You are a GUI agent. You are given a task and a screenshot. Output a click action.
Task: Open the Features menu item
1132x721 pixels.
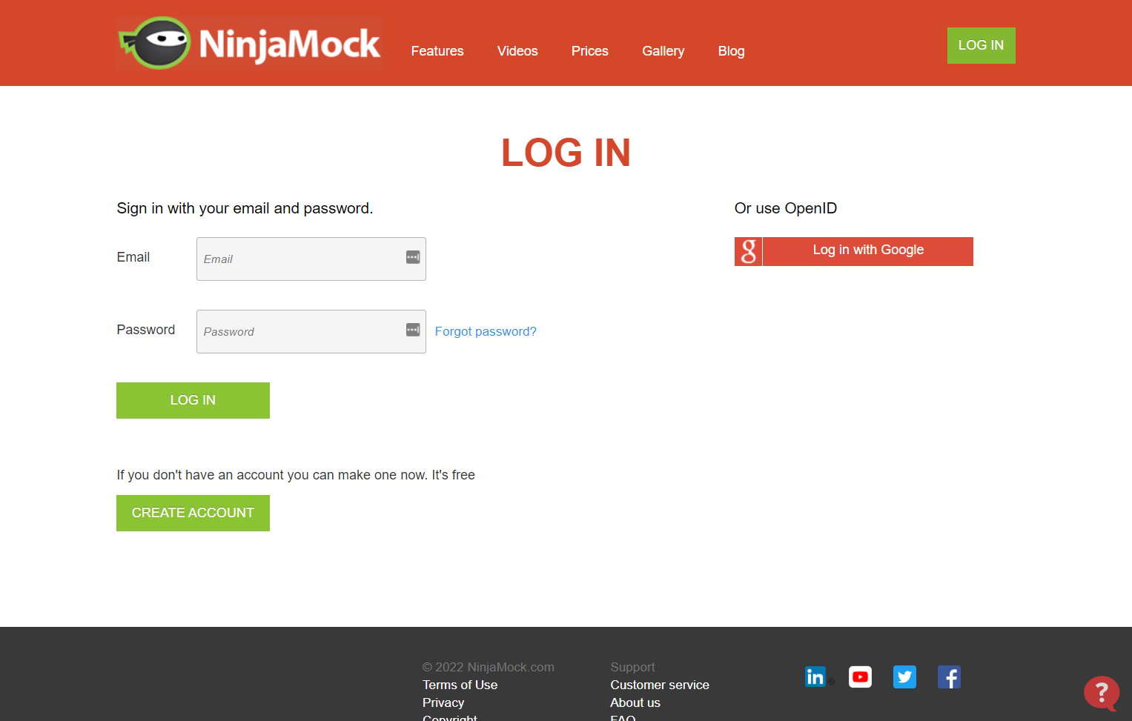pos(437,51)
